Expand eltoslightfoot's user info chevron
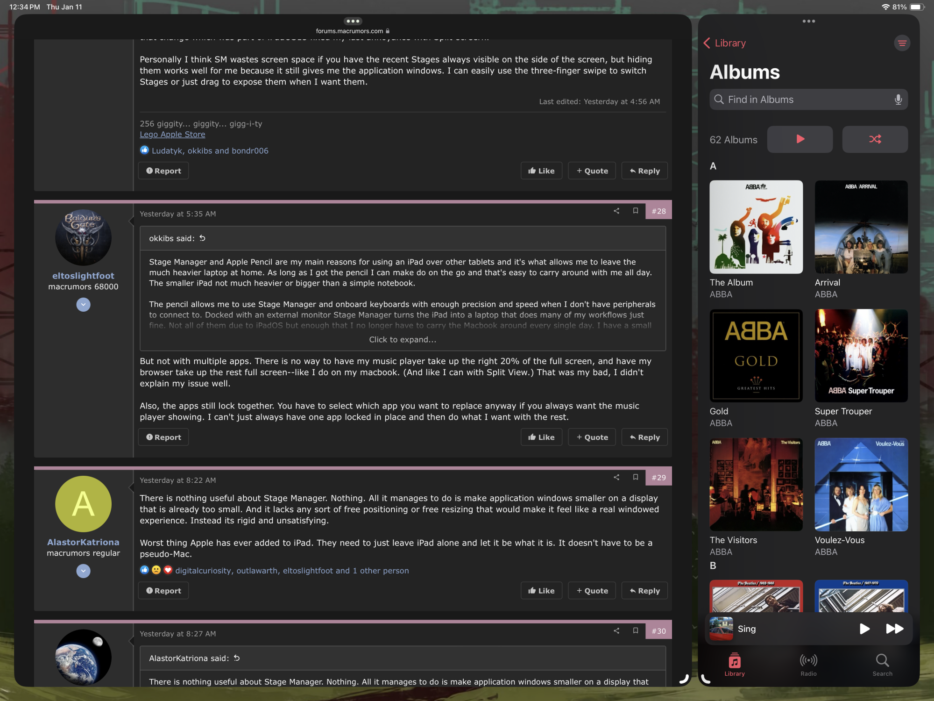Viewport: 934px width, 701px height. coord(83,305)
